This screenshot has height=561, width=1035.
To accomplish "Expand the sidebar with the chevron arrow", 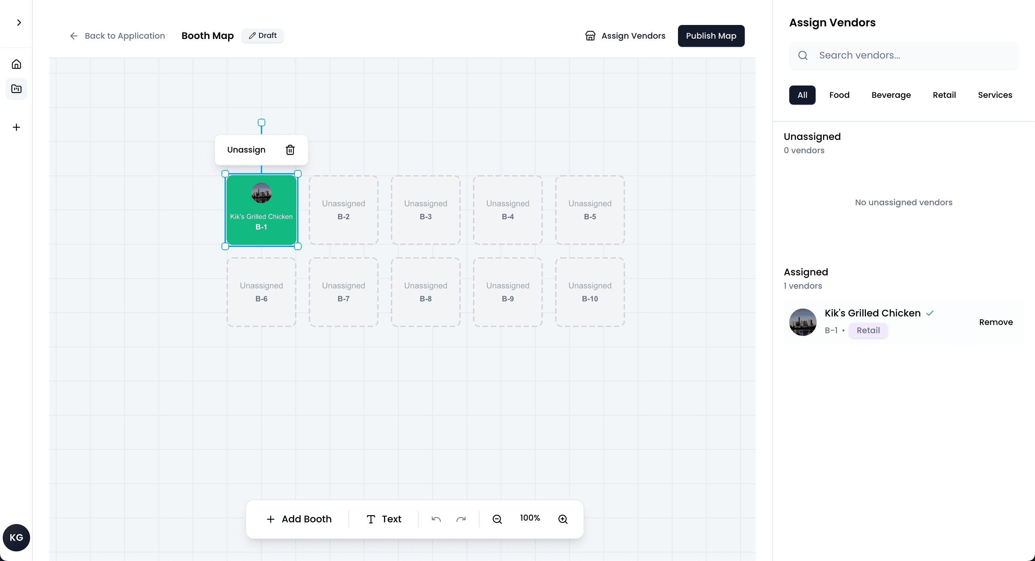I will [x=19, y=23].
